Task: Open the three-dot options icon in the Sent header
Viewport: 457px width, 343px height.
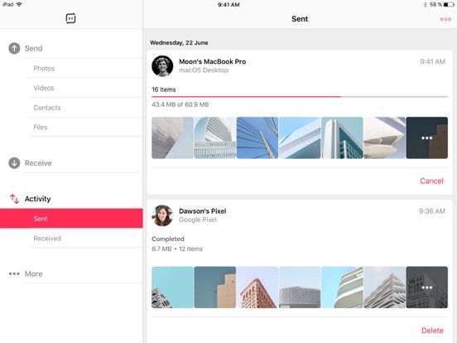Action: [445, 19]
